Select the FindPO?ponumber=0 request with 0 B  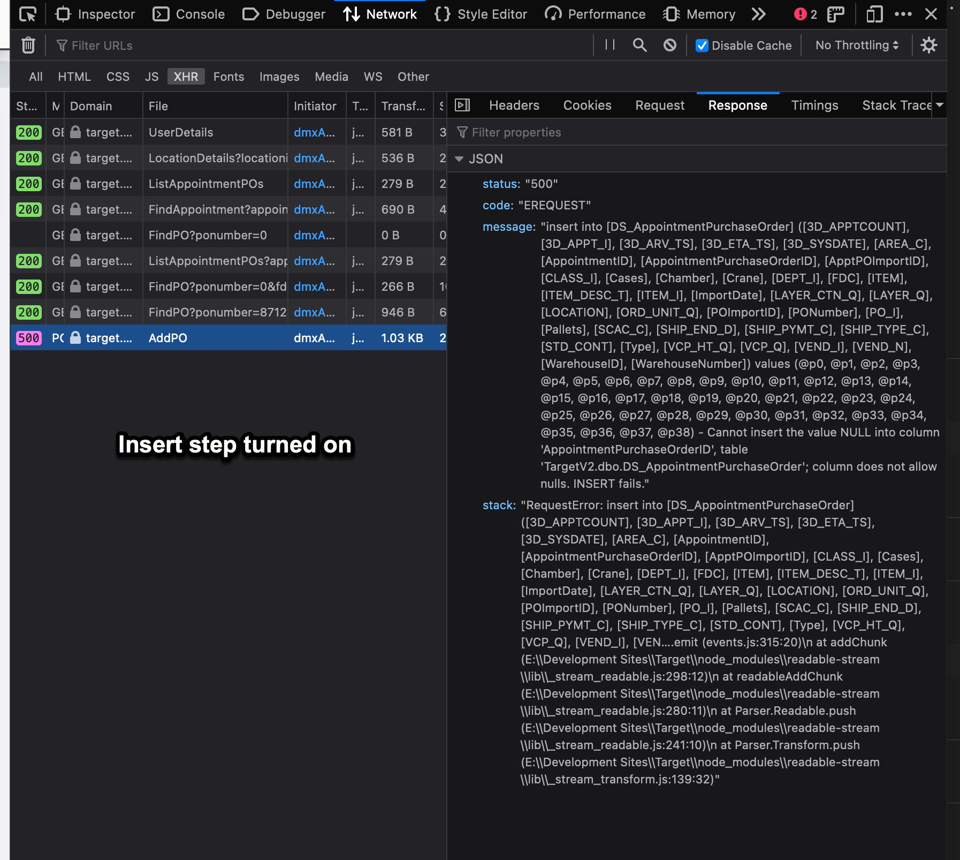[228, 235]
